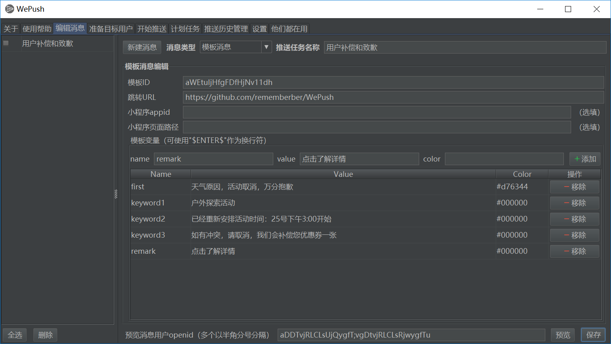The width and height of the screenshot is (611, 344).
Task: Remove the keyword1 row variable
Action: [x=575, y=203]
